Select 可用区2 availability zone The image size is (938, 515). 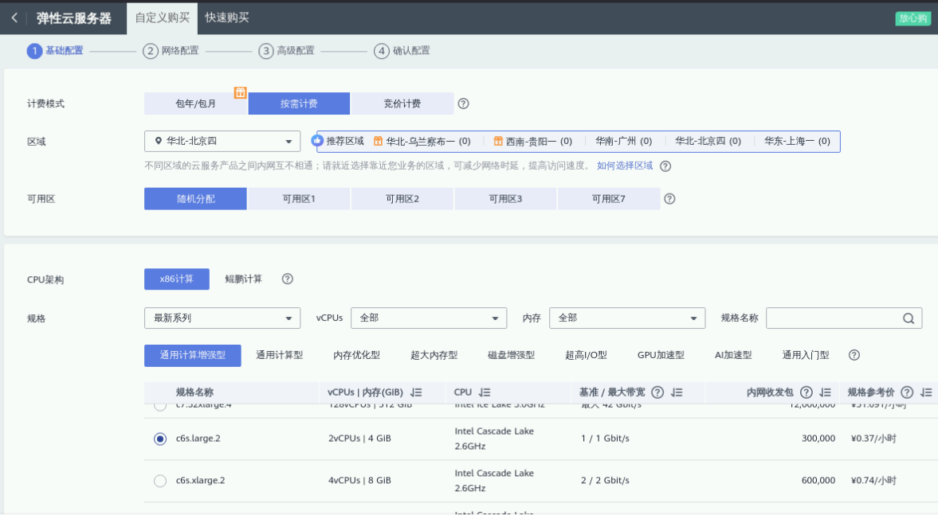coord(402,199)
